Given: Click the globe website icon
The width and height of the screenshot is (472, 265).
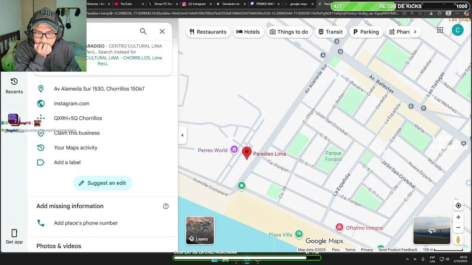Looking at the screenshot, I should [x=41, y=103].
